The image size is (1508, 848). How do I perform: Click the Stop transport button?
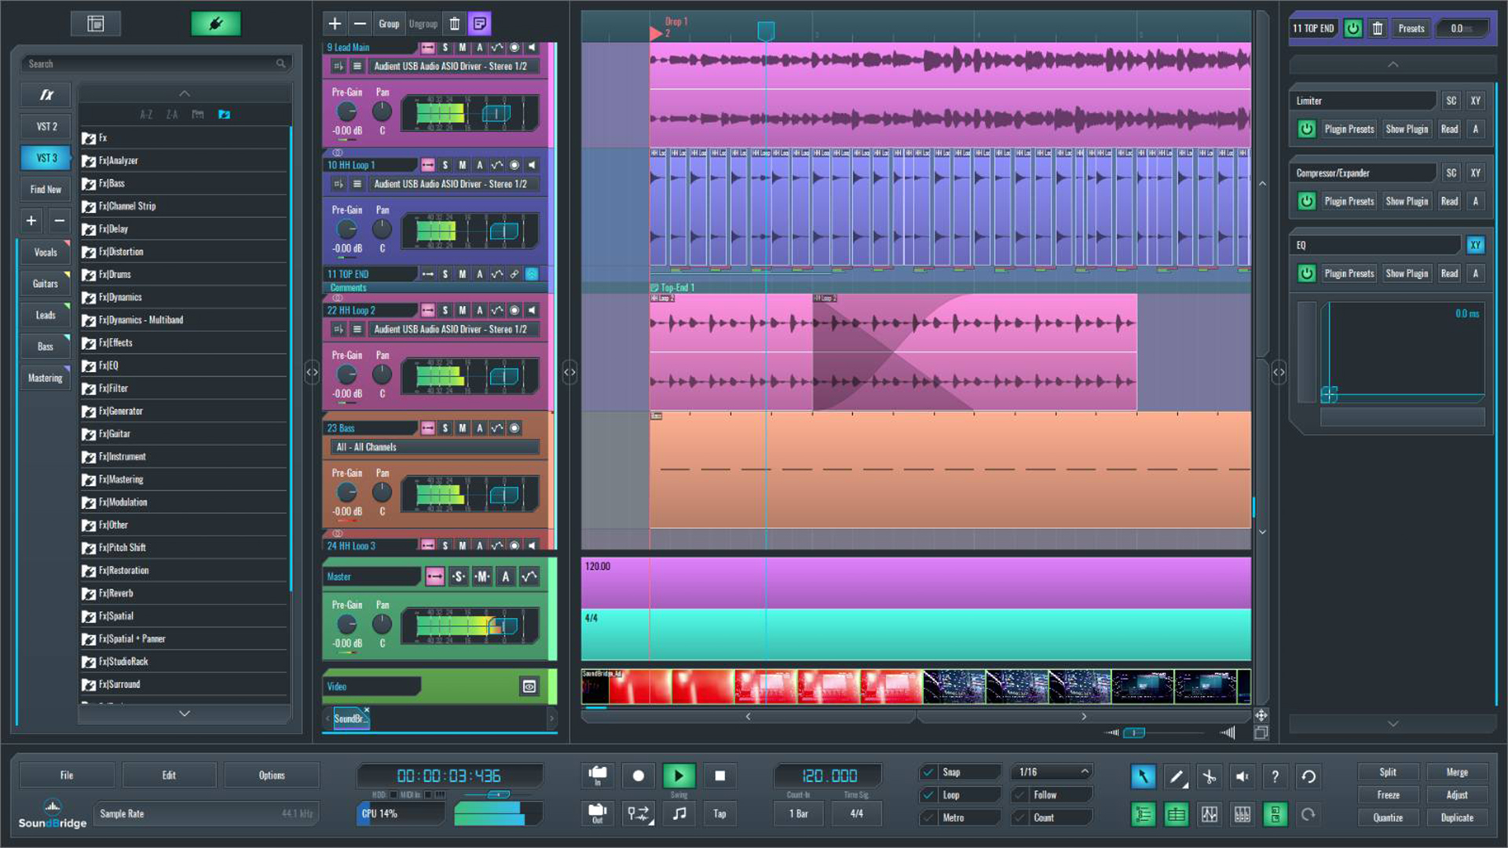pos(719,776)
